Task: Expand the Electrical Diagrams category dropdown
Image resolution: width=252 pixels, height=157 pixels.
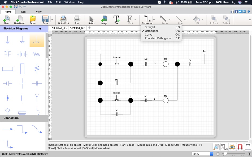Action: coord(40,29)
